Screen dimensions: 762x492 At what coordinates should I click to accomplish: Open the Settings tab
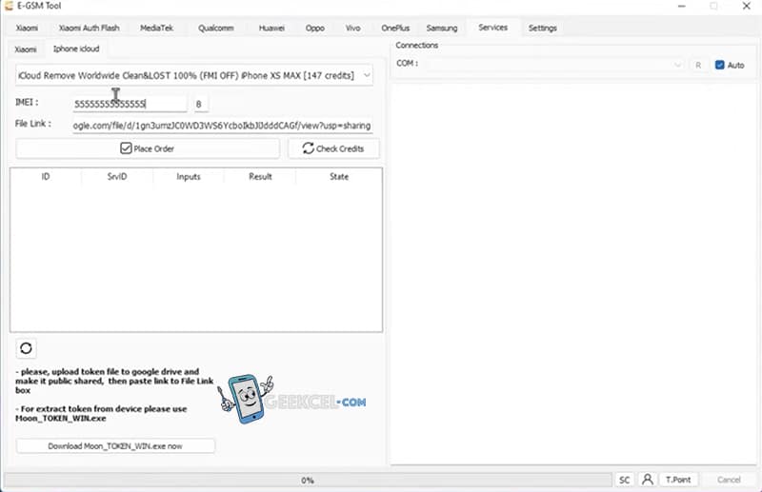[542, 29]
